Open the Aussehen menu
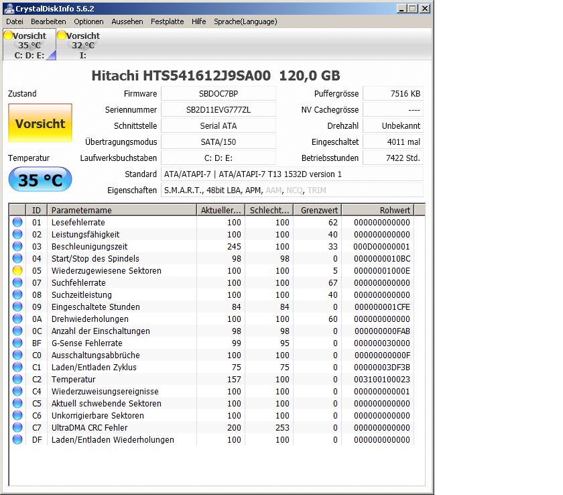 pyautogui.click(x=127, y=21)
